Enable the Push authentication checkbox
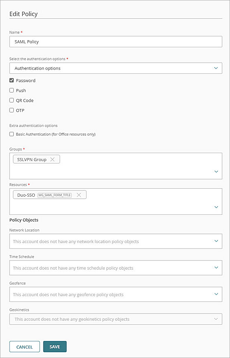This screenshot has width=230, height=358. [x=12, y=90]
